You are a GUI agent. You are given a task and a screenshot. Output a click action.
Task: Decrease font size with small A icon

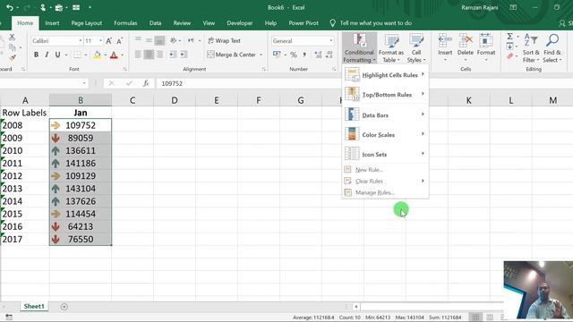(119, 41)
